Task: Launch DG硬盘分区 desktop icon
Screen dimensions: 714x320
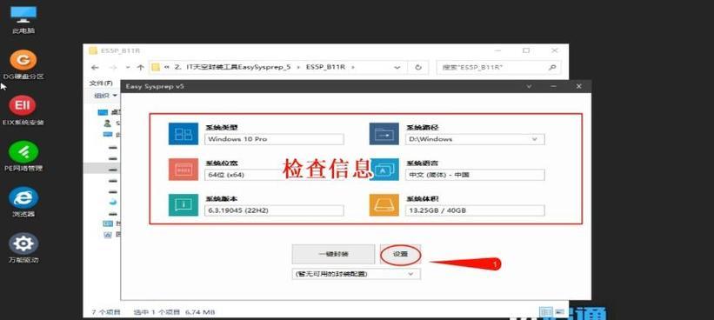Action: coord(23,64)
